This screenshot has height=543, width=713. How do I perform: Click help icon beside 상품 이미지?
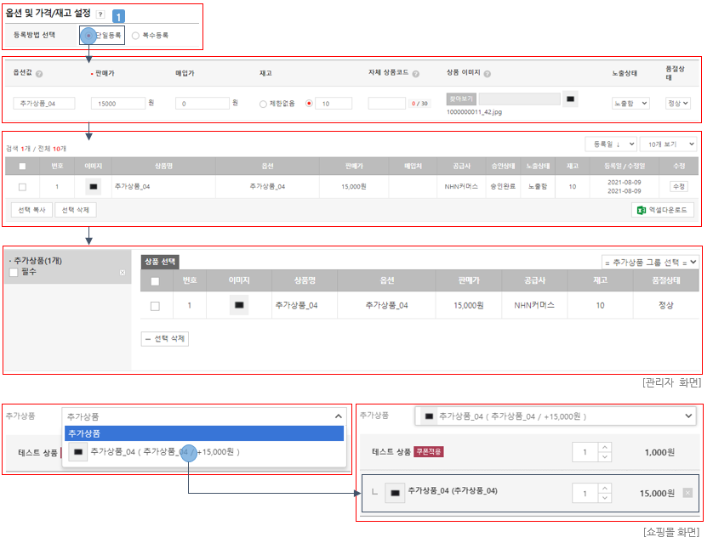click(487, 74)
